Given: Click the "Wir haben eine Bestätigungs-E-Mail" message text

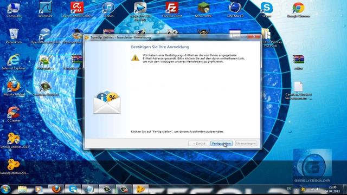Looking at the screenshot, I should pyautogui.click(x=194, y=58).
